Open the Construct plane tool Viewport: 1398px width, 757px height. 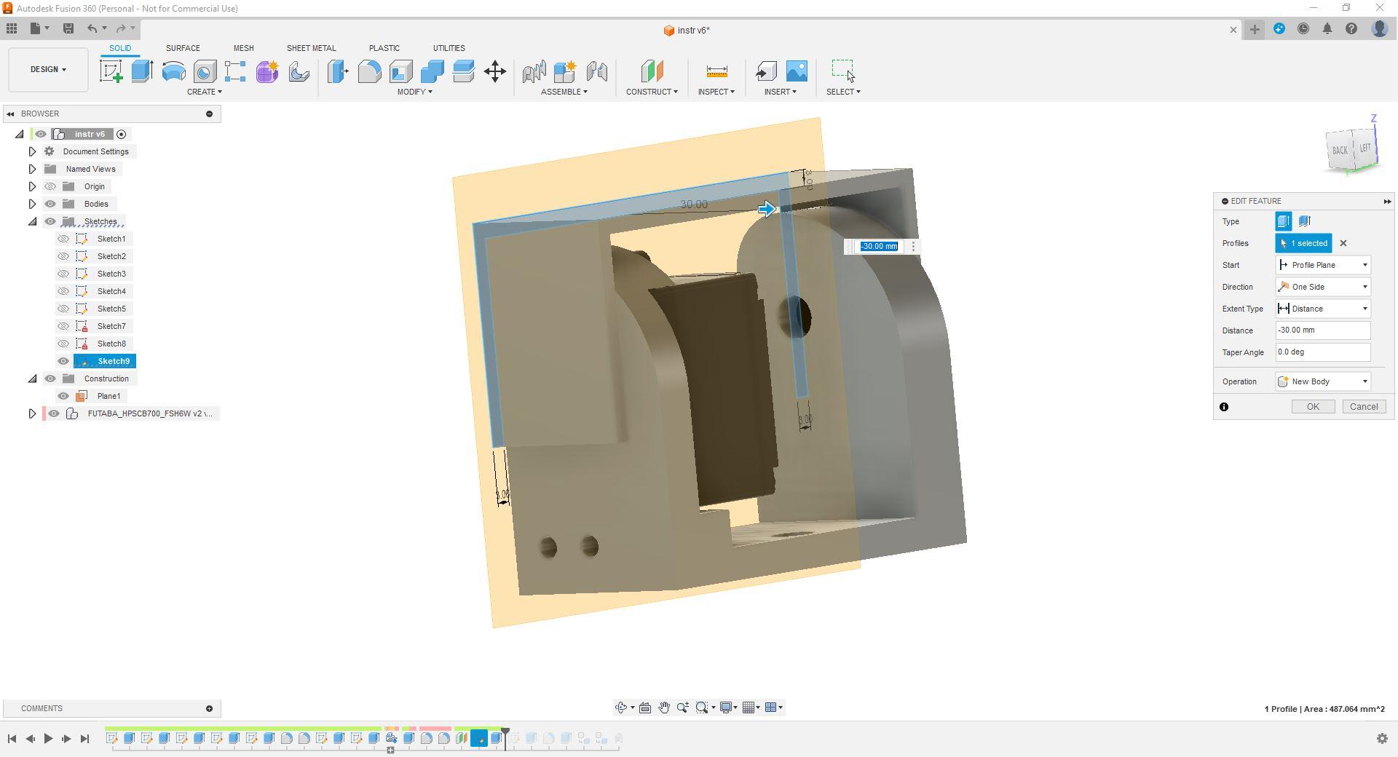(652, 71)
